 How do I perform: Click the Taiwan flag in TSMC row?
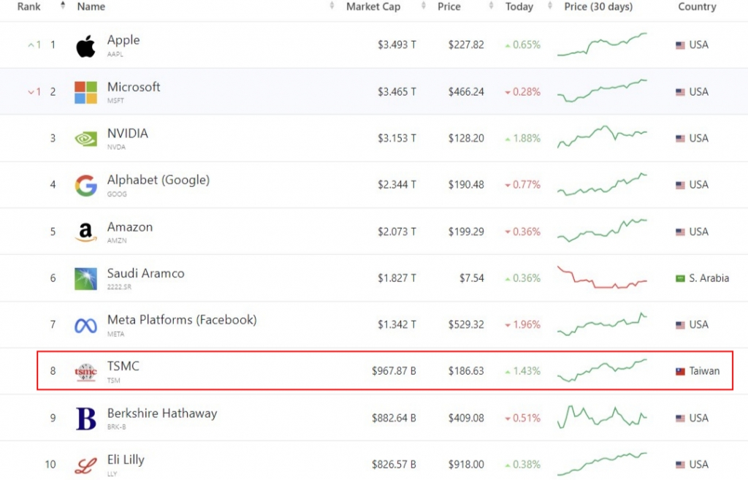[680, 372]
